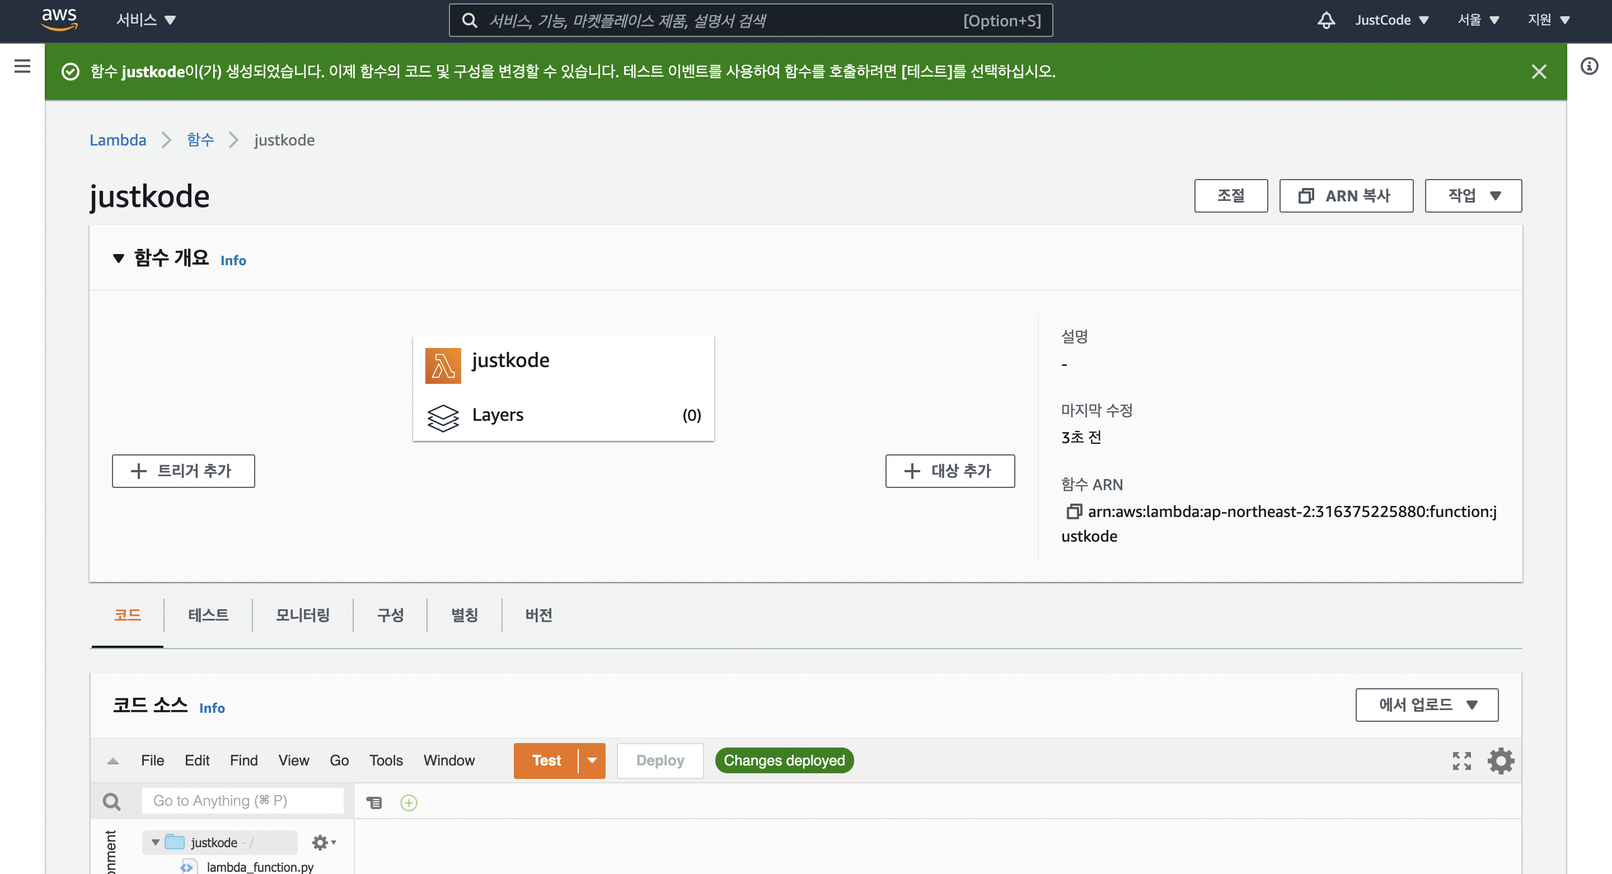Open the notifications bell icon
Viewport: 1612px width, 874px height.
tap(1326, 20)
